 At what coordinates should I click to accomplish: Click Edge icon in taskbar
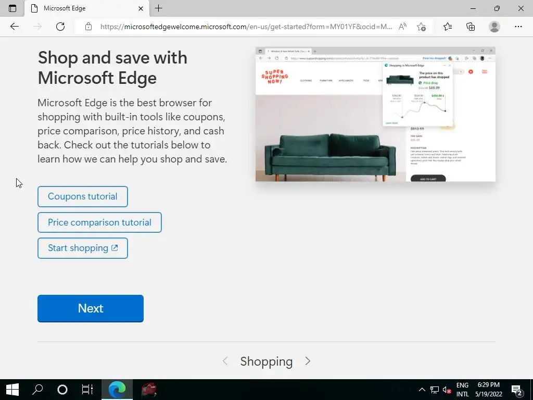(x=117, y=390)
